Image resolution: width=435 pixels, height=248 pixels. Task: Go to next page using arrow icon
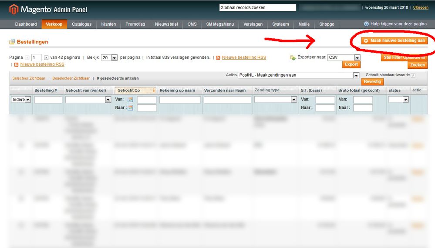pos(46,57)
